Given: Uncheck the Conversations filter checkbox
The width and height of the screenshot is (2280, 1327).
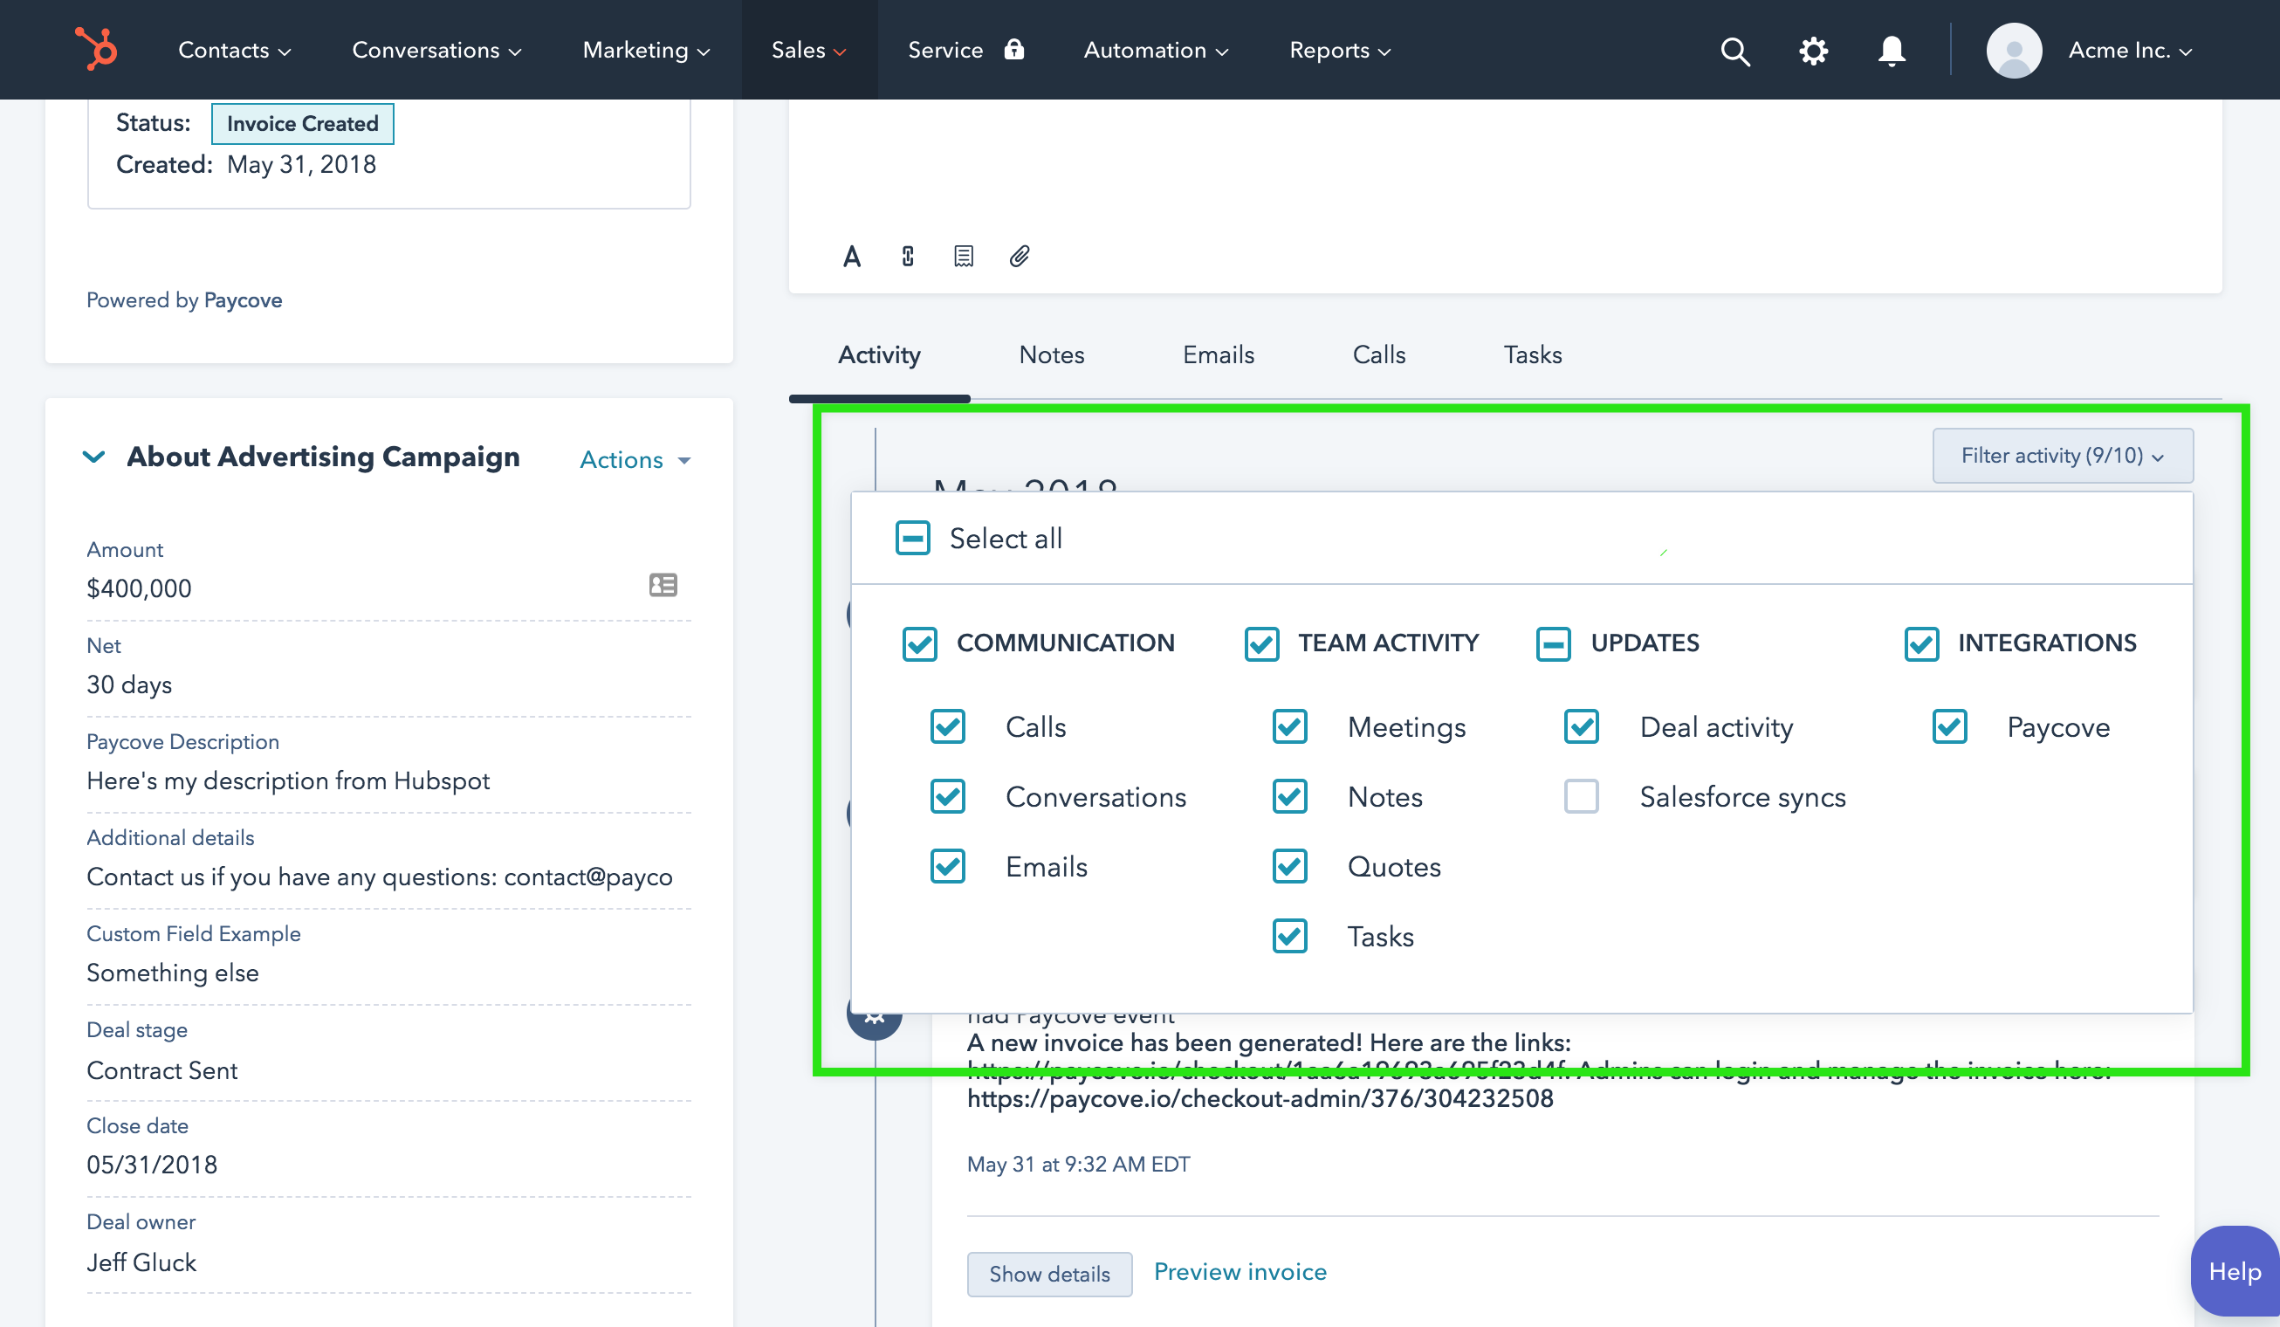Looking at the screenshot, I should (x=947, y=796).
